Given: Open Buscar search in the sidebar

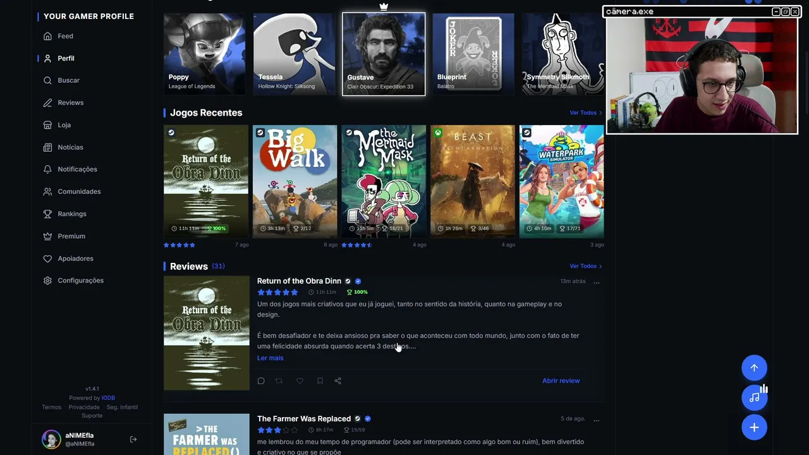Looking at the screenshot, I should (61, 80).
